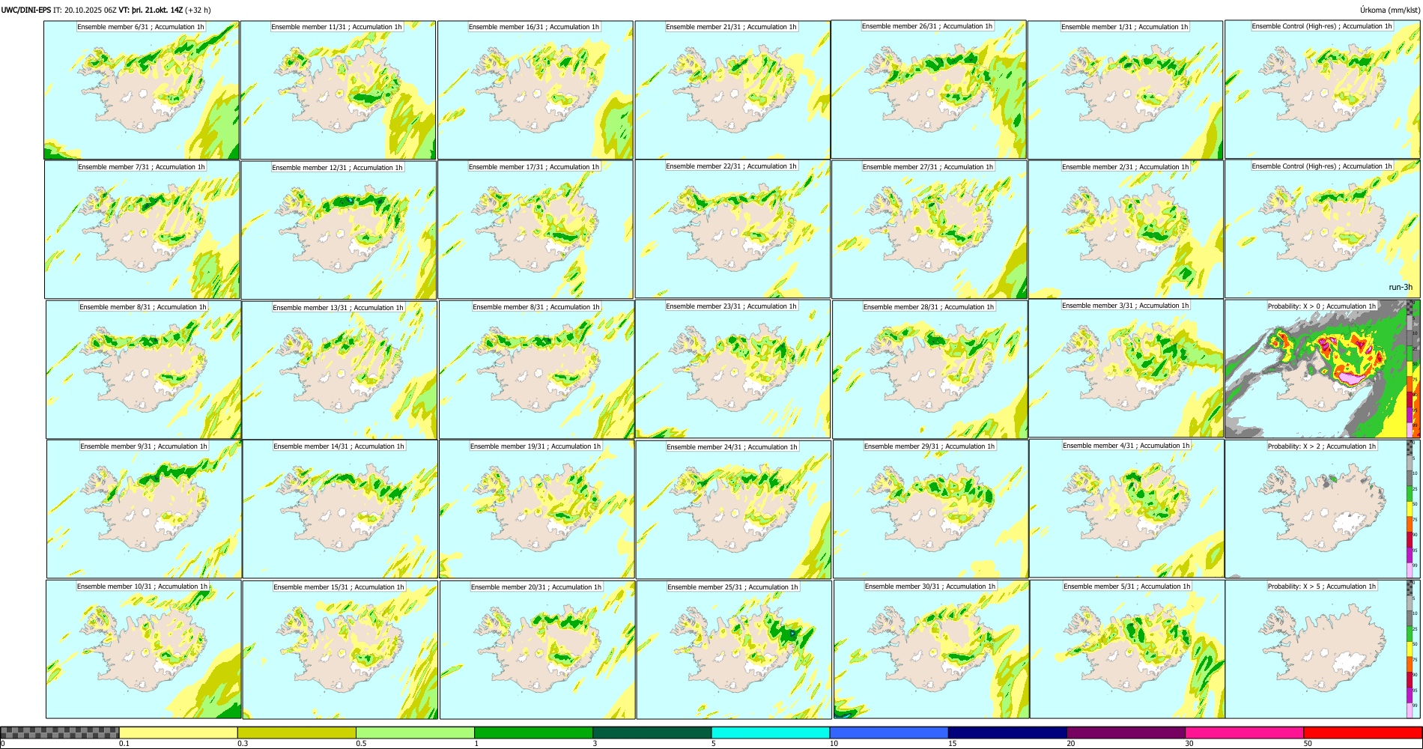Open the Ensemble member 26/31 map

pos(928,89)
